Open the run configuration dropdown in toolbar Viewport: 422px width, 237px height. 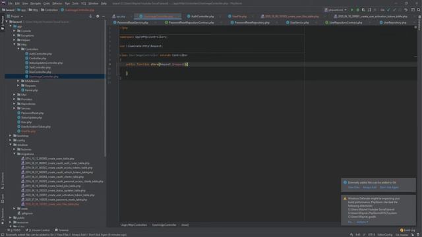(x=336, y=10)
